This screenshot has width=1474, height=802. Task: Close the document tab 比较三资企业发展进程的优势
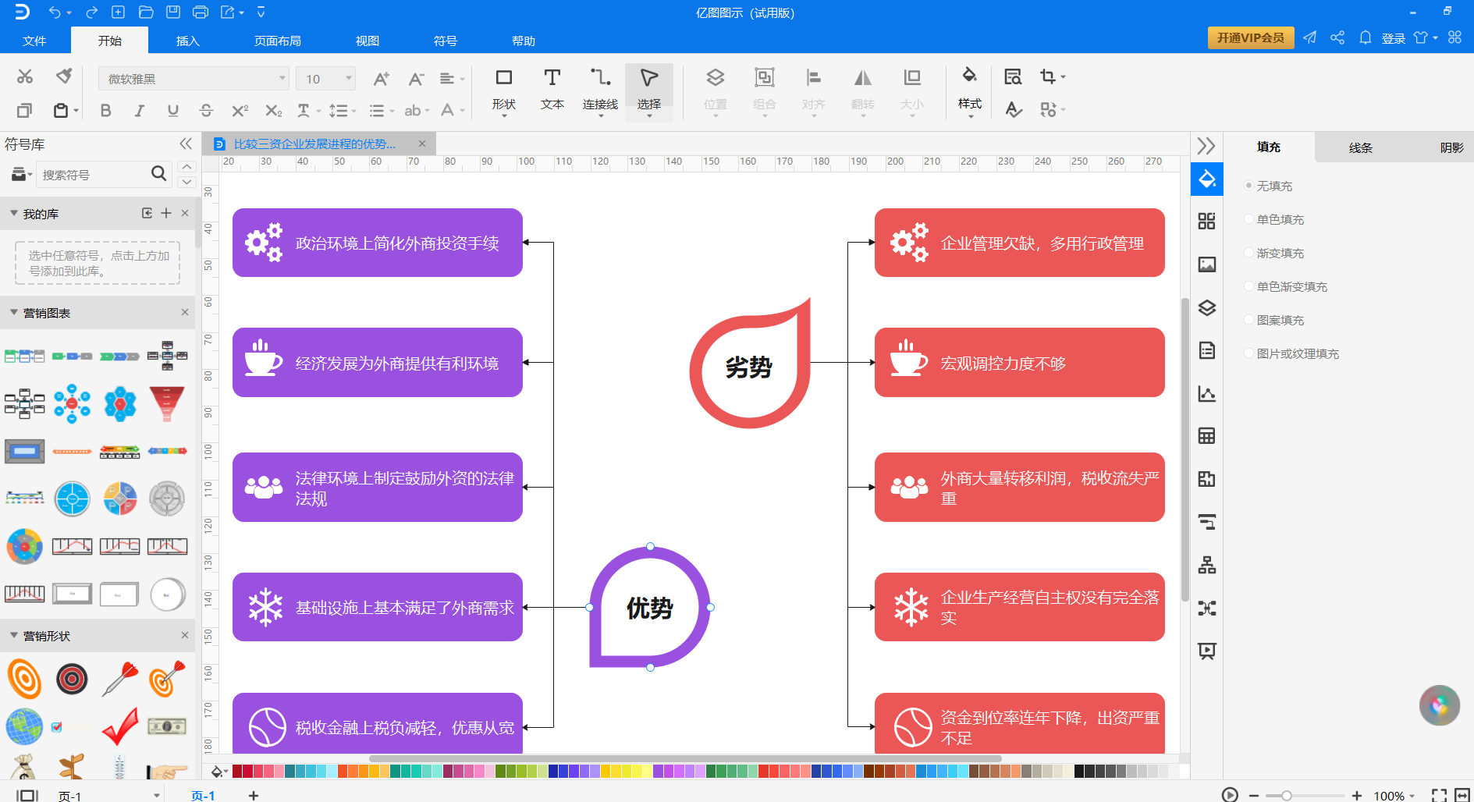pos(422,144)
